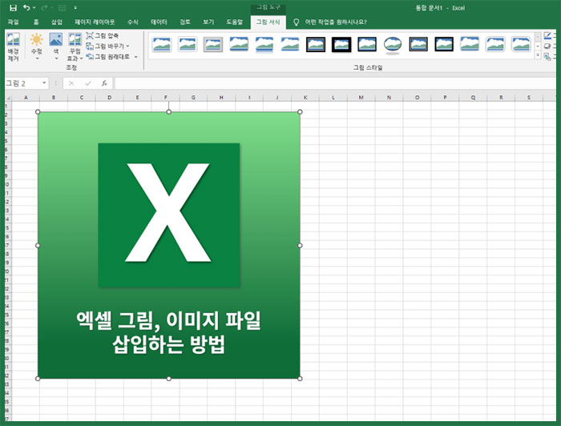Click 그림 압축 (Compress Pictures)

pyautogui.click(x=103, y=35)
